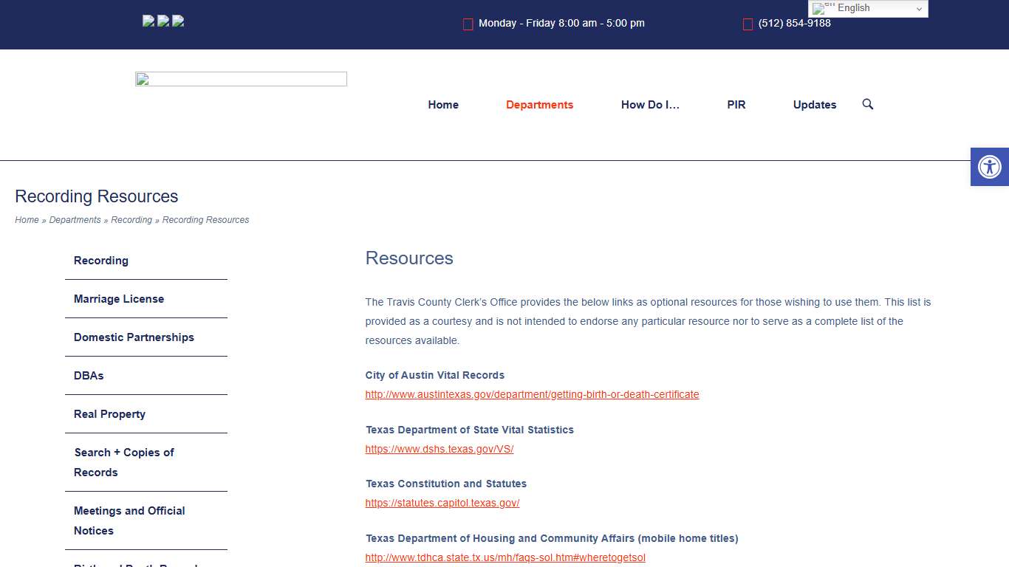This screenshot has height=567, width=1009.
Task: Open Search + Copies of Records
Action: (x=123, y=462)
